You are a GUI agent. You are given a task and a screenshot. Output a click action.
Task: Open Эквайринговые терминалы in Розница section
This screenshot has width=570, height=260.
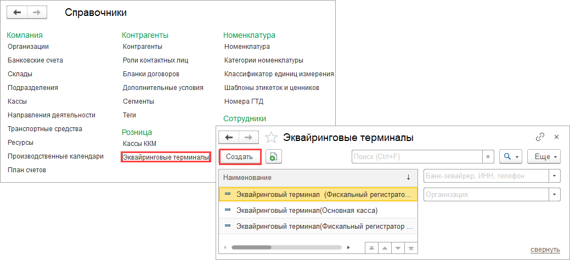166,157
